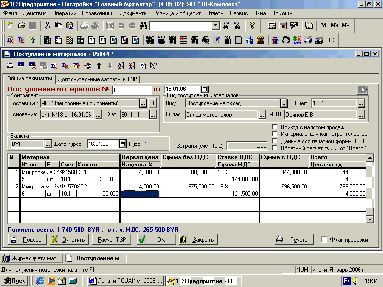Click the chessboard turnover sheet icon

69,40
